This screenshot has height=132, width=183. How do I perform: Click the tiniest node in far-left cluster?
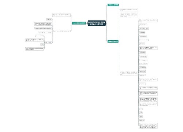42,45
